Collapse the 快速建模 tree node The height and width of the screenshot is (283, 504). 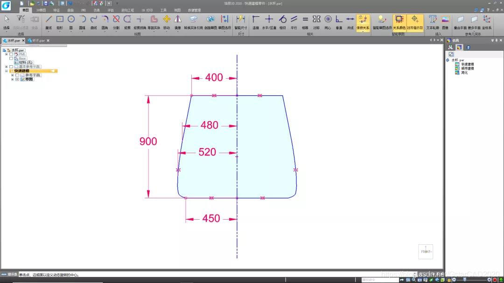tap(7, 71)
